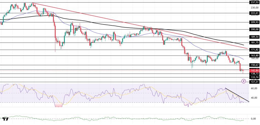Select the 127,21 support level label
The width and height of the screenshot is (260, 125).
click(254, 82)
